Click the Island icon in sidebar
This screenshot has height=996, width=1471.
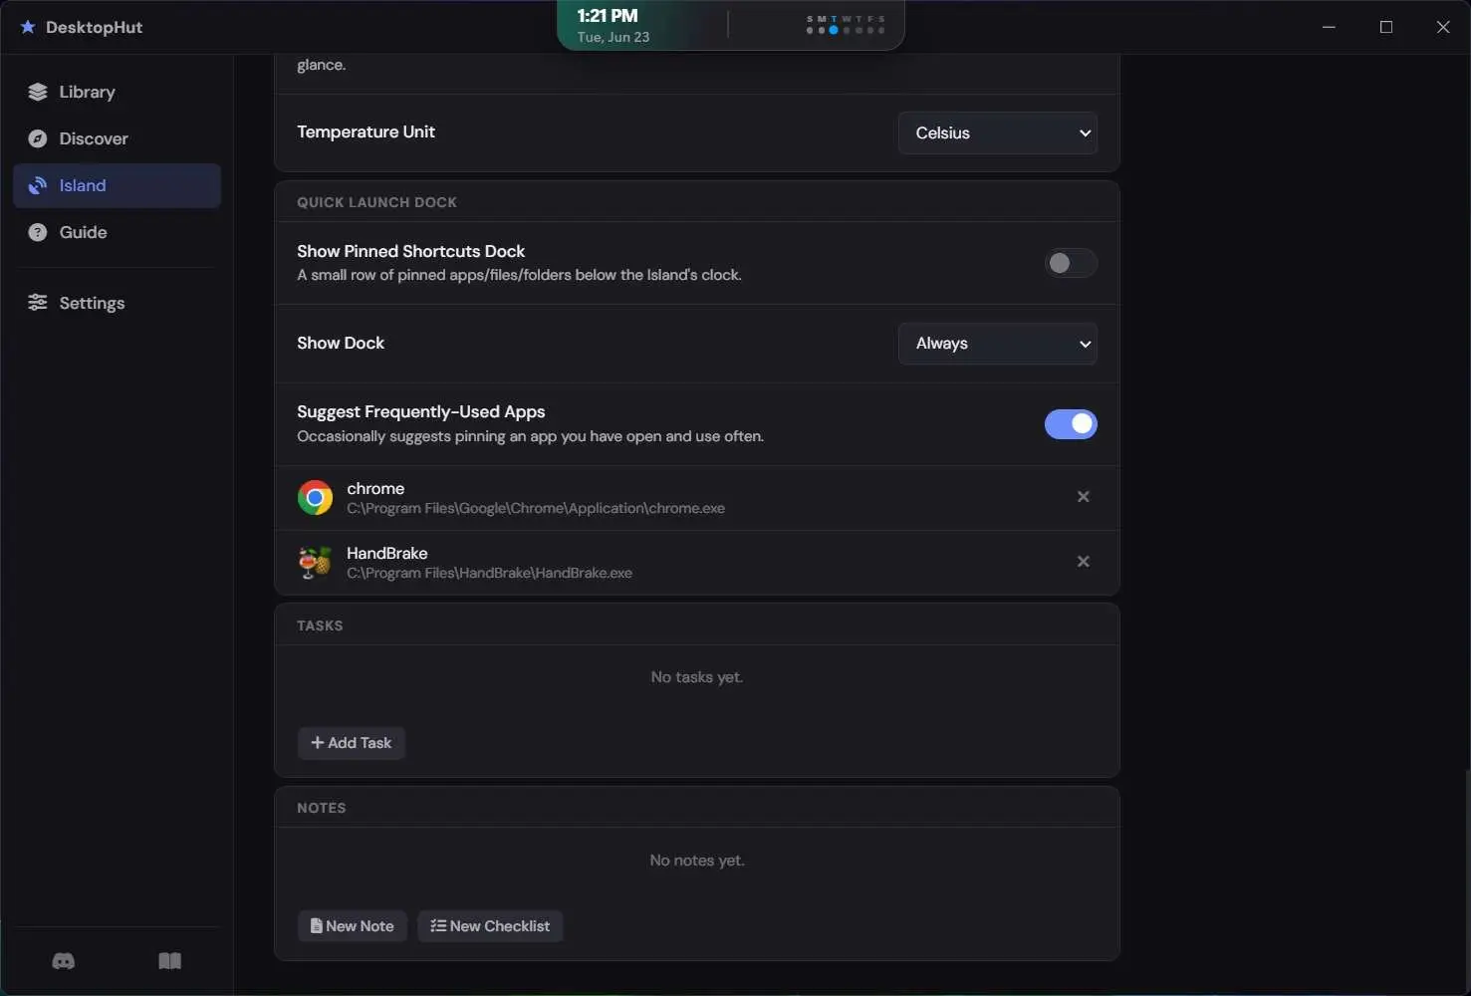(38, 185)
